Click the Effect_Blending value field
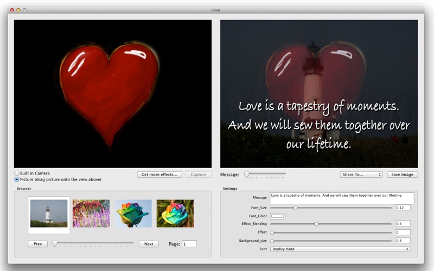 (x=403, y=224)
